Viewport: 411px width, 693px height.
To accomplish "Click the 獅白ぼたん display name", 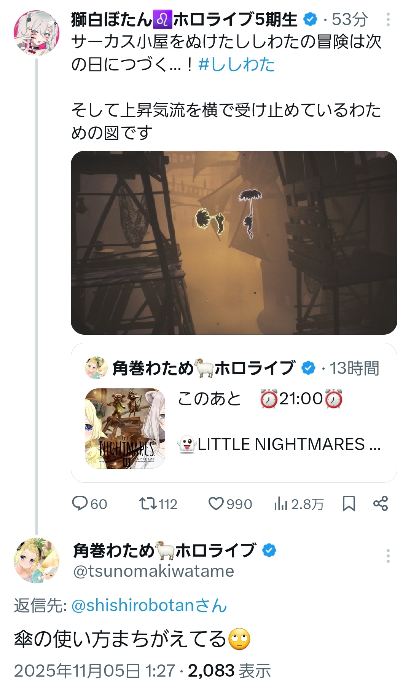I will pos(111,19).
